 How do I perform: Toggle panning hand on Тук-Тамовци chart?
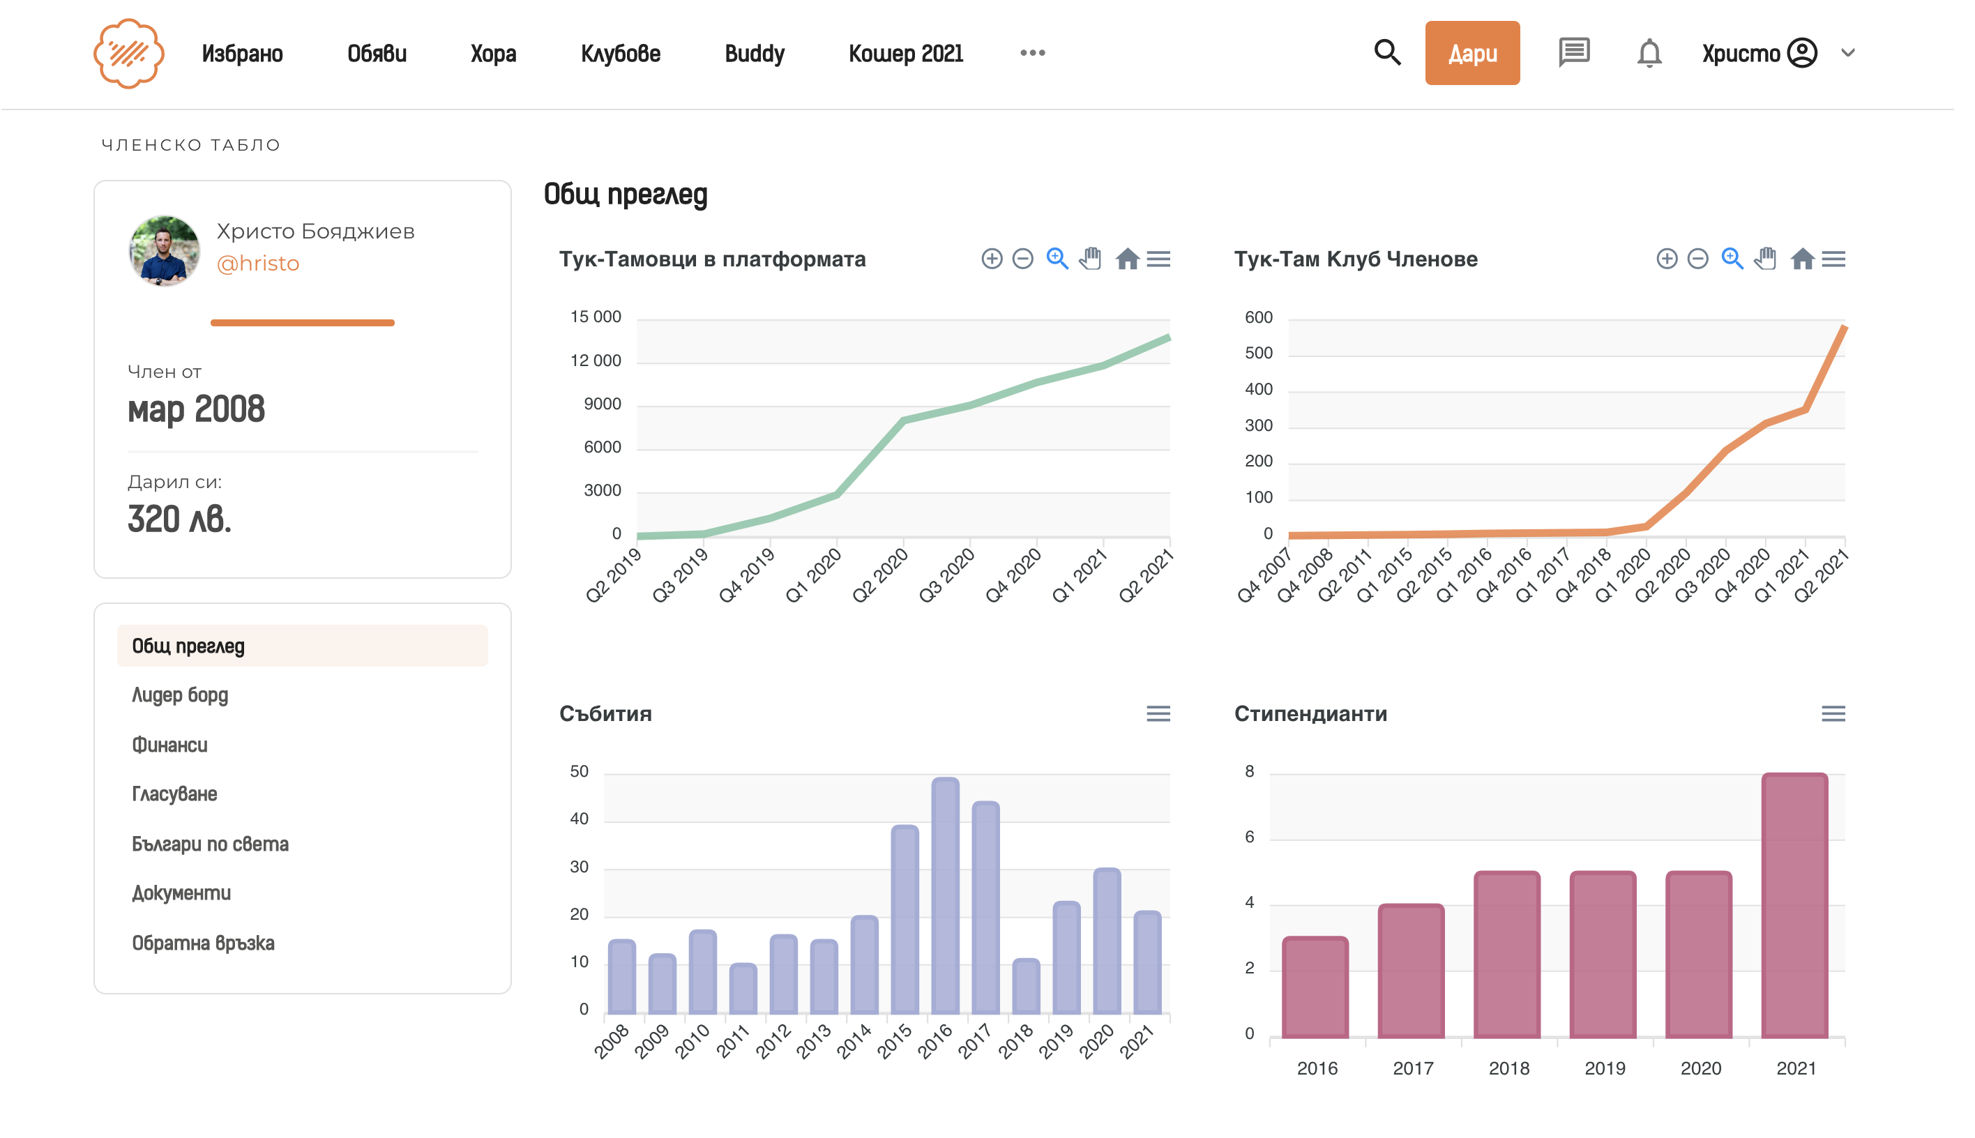1090,259
